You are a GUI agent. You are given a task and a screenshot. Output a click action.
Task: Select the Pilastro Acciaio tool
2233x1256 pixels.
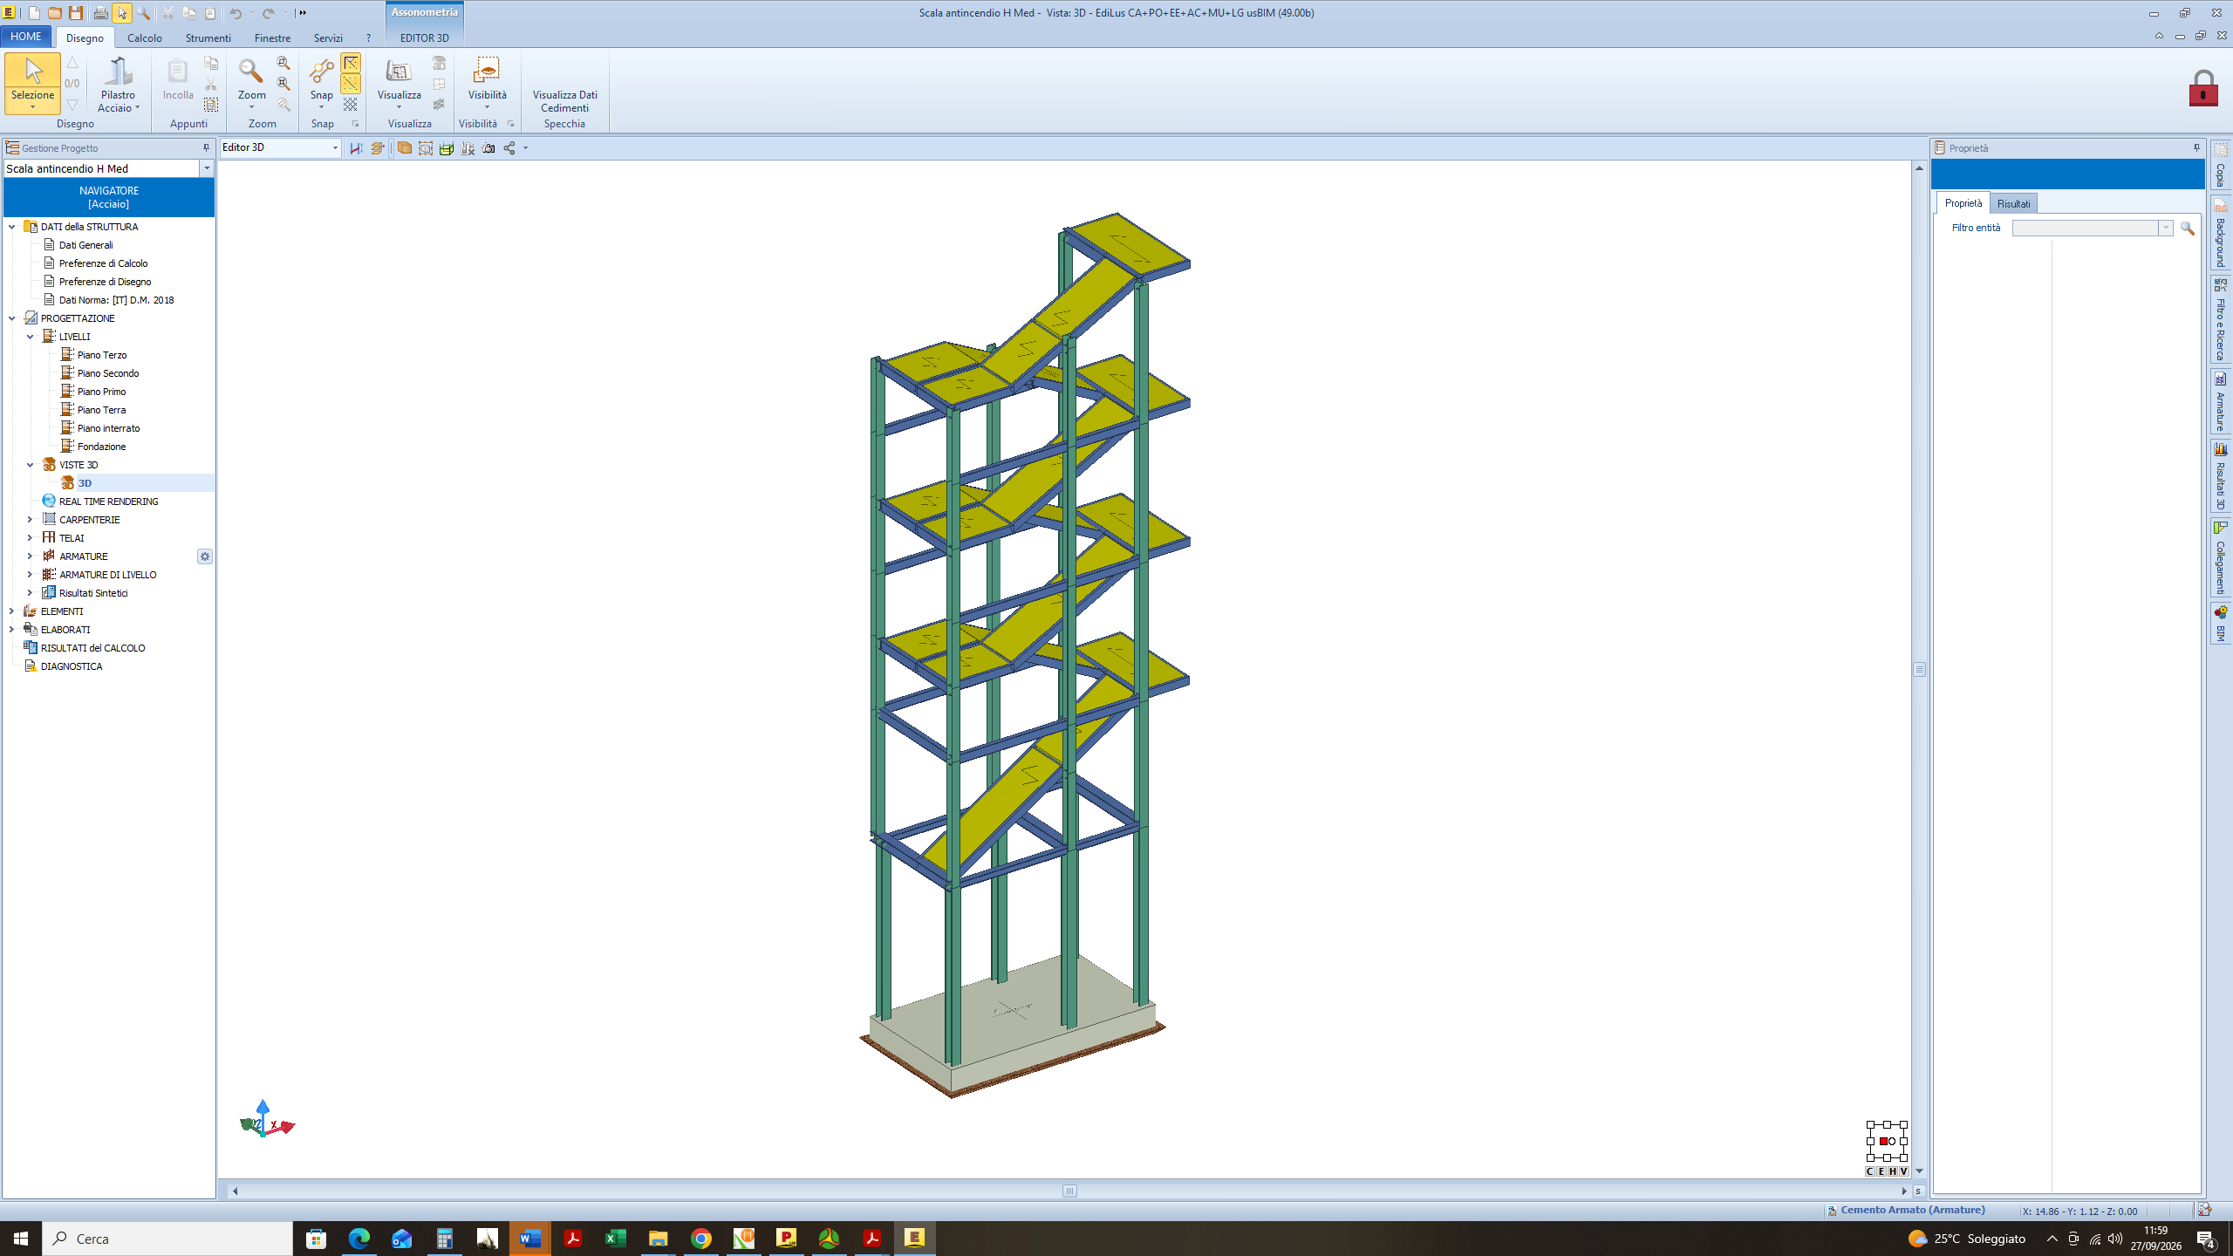118,85
